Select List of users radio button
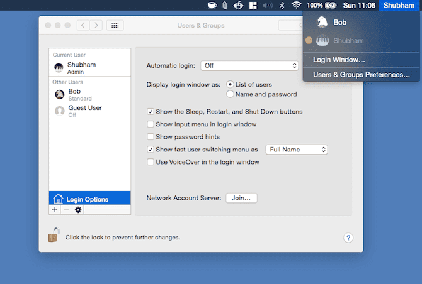This screenshot has height=284, width=422. tap(230, 85)
